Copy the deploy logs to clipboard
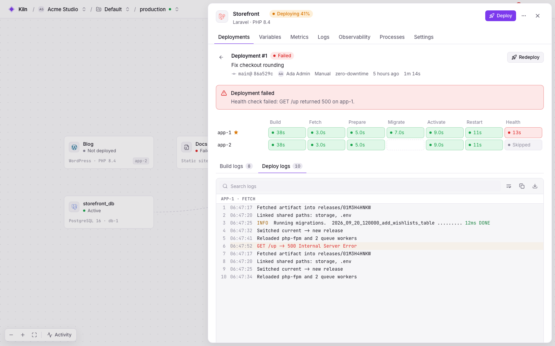The image size is (555, 346). point(522,186)
